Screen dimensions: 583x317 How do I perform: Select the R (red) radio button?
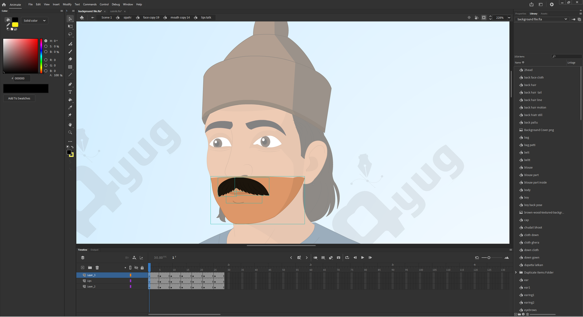point(46,60)
